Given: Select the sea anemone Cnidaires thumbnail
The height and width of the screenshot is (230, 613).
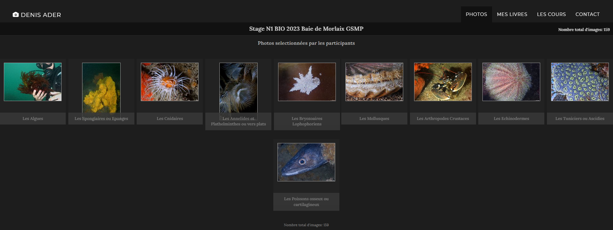Looking at the screenshot, I should pyautogui.click(x=170, y=82).
